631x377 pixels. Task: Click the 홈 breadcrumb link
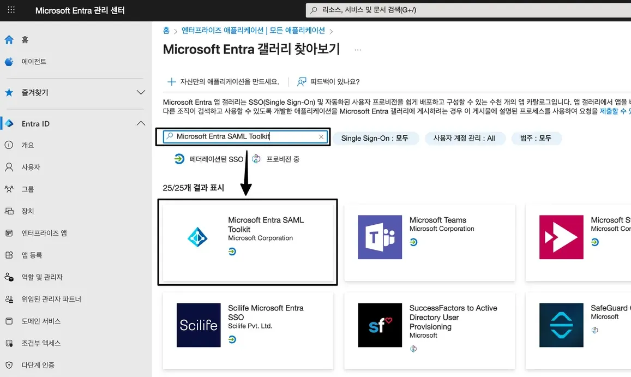(166, 31)
